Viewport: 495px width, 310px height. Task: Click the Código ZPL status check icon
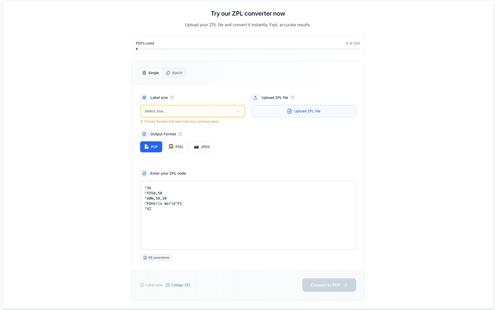pos(168,285)
